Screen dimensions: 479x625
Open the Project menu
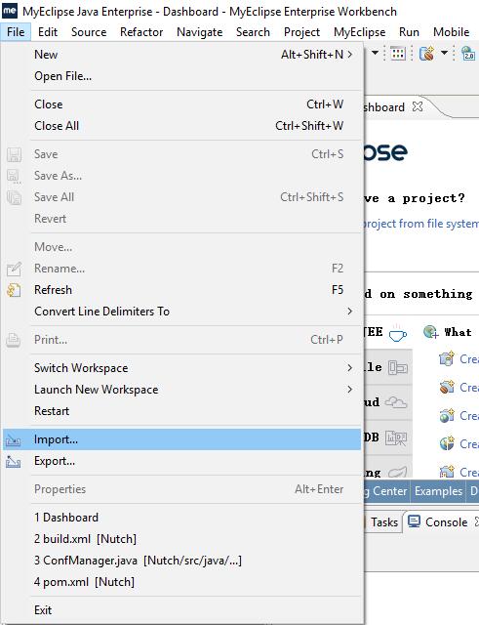click(x=301, y=32)
